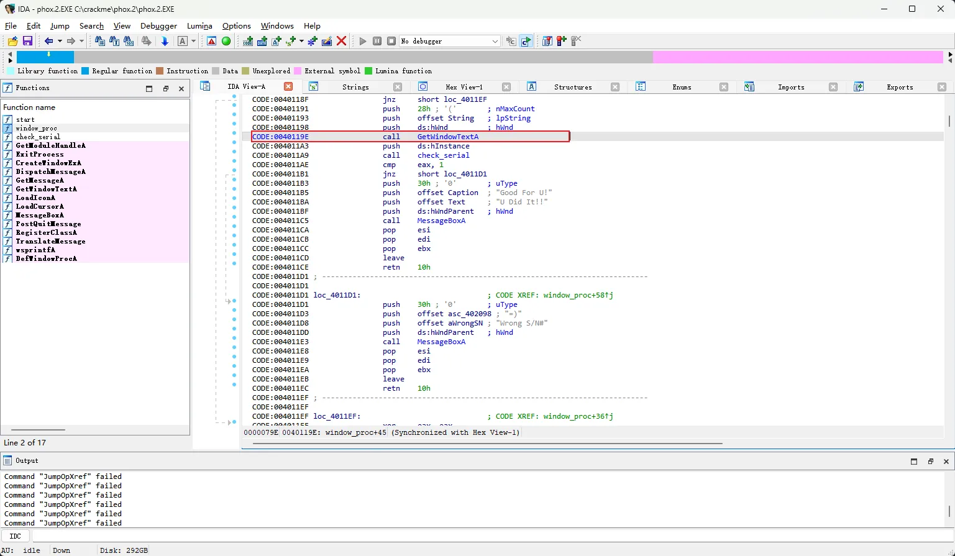Select wsprintfA in Functions list
This screenshot has width=955, height=556.
click(35, 250)
